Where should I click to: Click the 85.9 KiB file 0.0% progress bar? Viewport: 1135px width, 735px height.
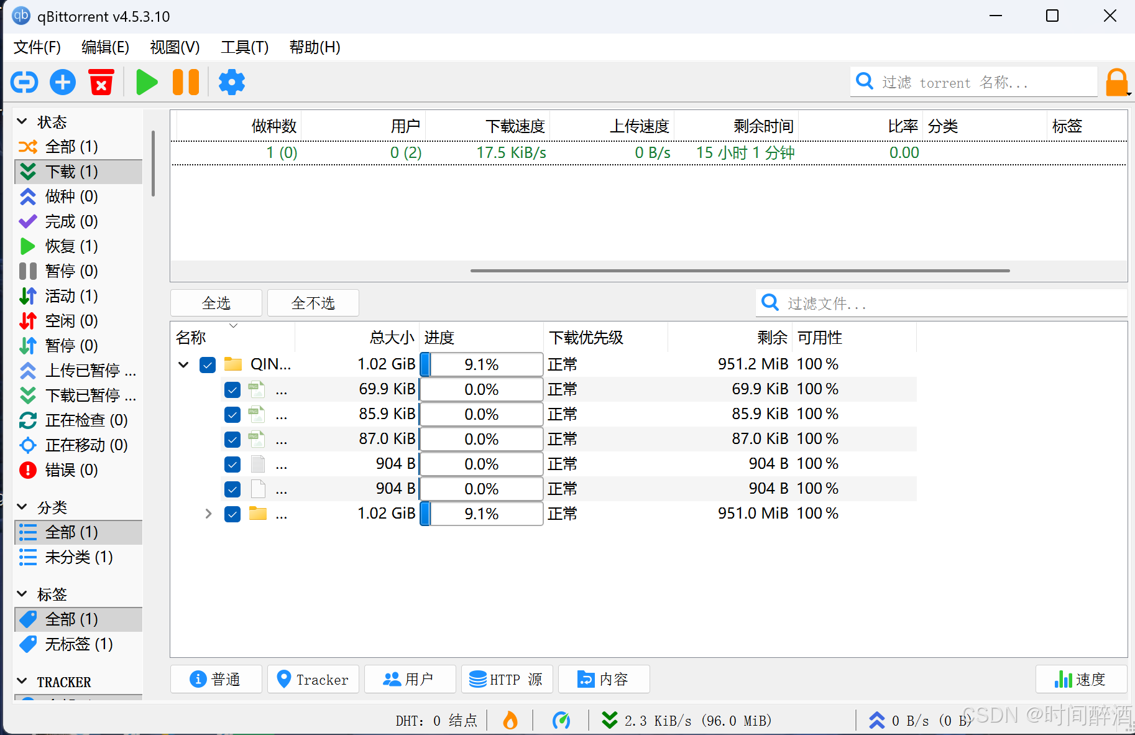pos(482,414)
